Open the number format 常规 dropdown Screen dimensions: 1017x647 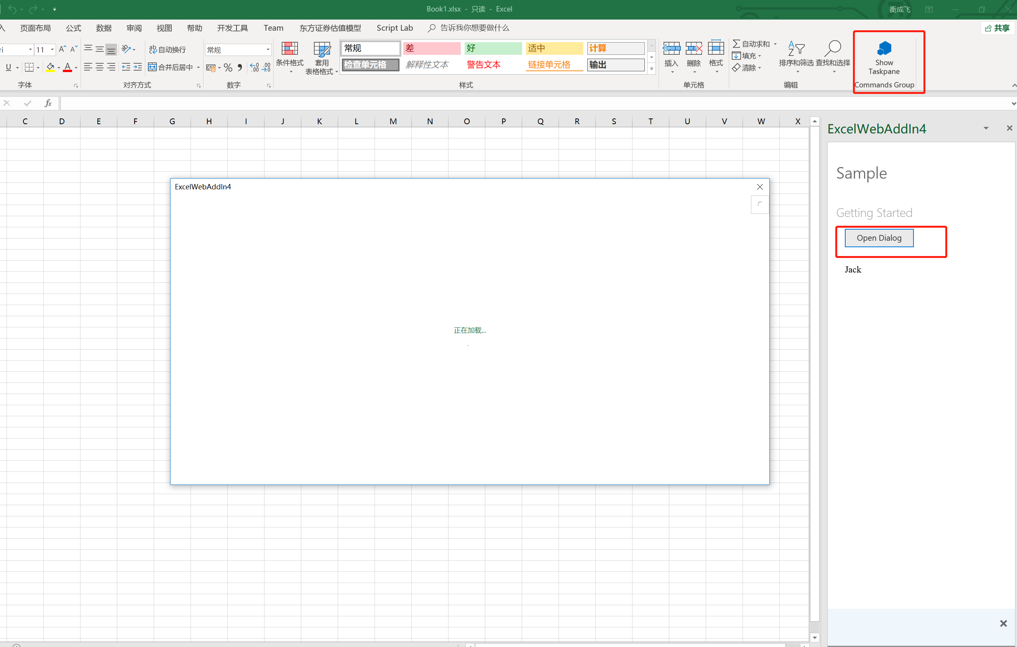pos(268,49)
